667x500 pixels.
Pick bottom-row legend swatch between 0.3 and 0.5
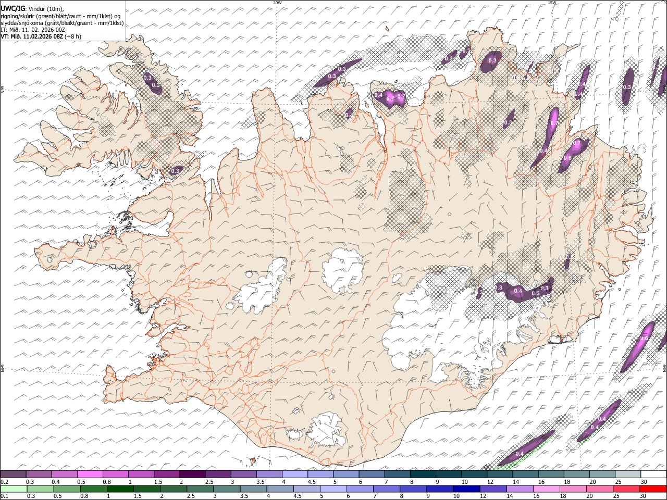click(40, 489)
